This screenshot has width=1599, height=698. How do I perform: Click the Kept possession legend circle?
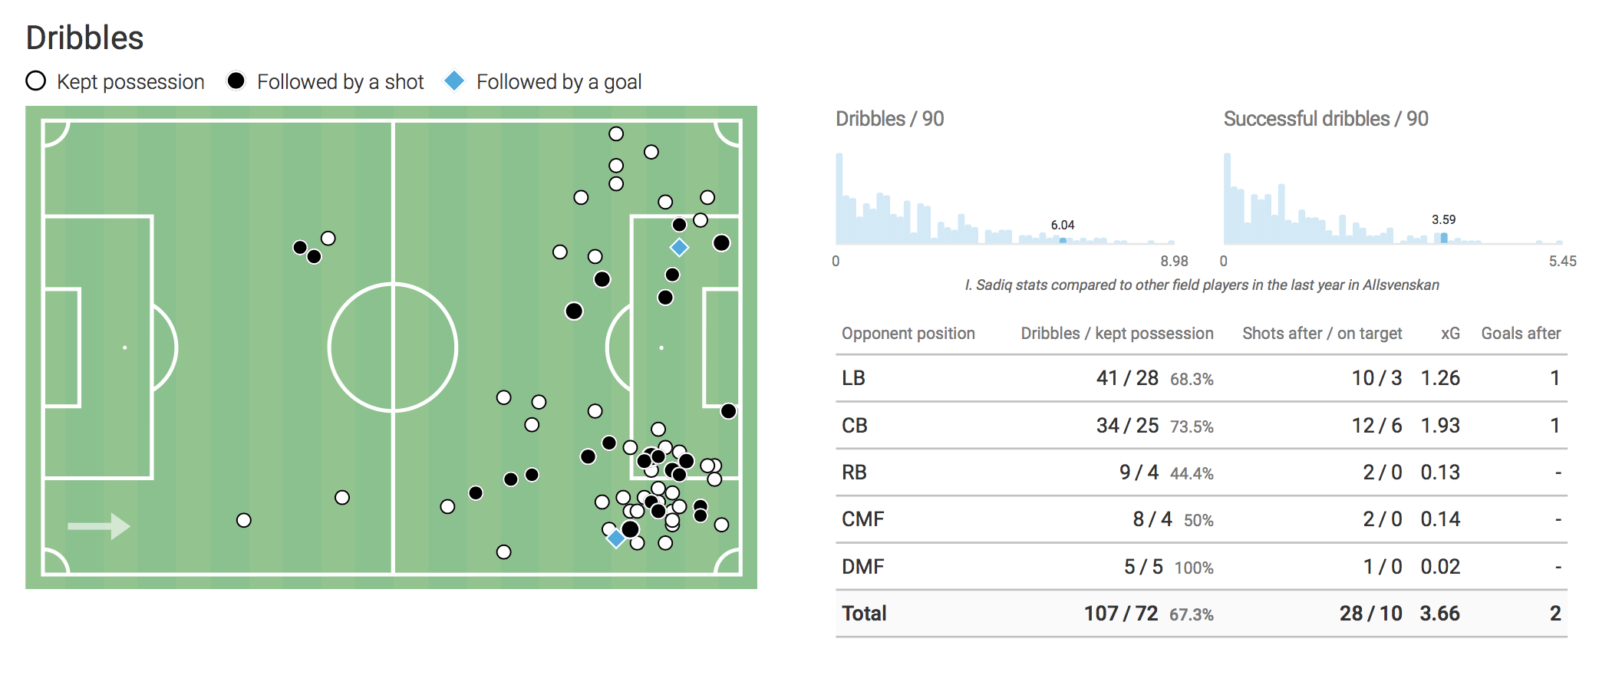click(36, 81)
